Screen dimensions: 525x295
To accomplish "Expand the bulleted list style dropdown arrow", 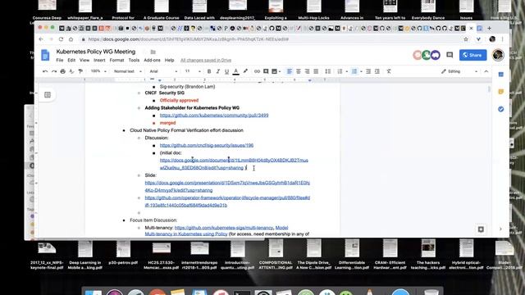I will tap(361, 71).
